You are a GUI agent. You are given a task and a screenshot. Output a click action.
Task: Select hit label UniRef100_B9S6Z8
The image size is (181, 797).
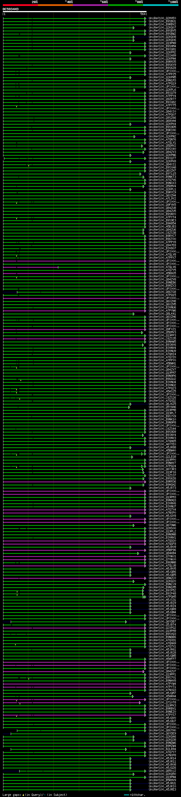(162, 68)
